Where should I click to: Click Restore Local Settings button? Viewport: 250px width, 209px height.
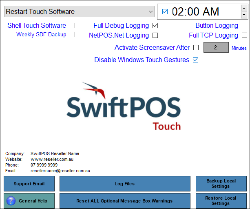point(221,201)
